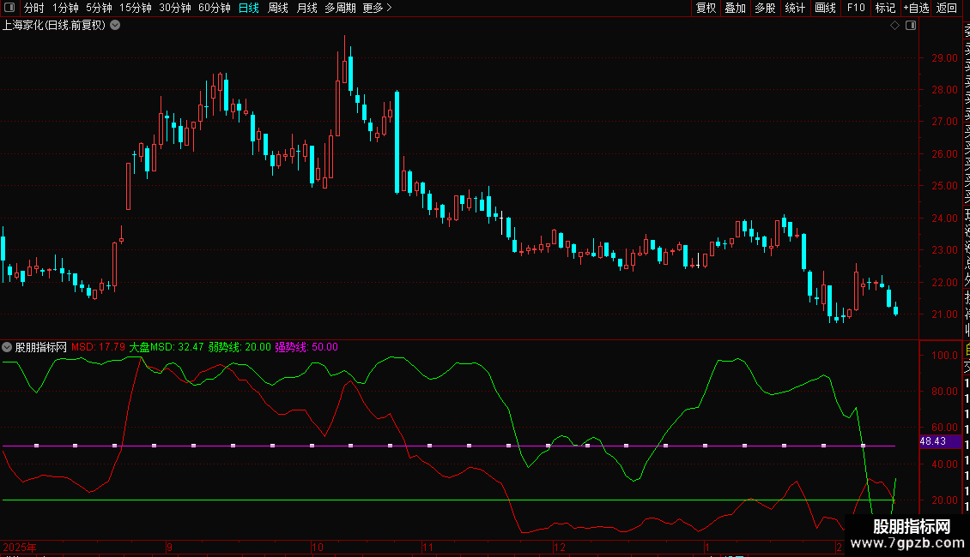Viewport: 970px width, 557px height.
Task: Click the 复权 adjustment button
Action: tap(706, 8)
